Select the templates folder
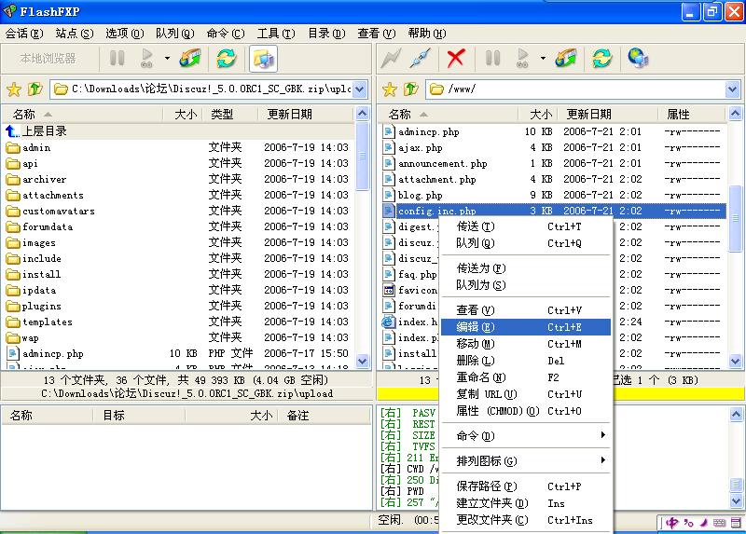Image resolution: width=746 pixels, height=534 pixels. pos(178,322)
